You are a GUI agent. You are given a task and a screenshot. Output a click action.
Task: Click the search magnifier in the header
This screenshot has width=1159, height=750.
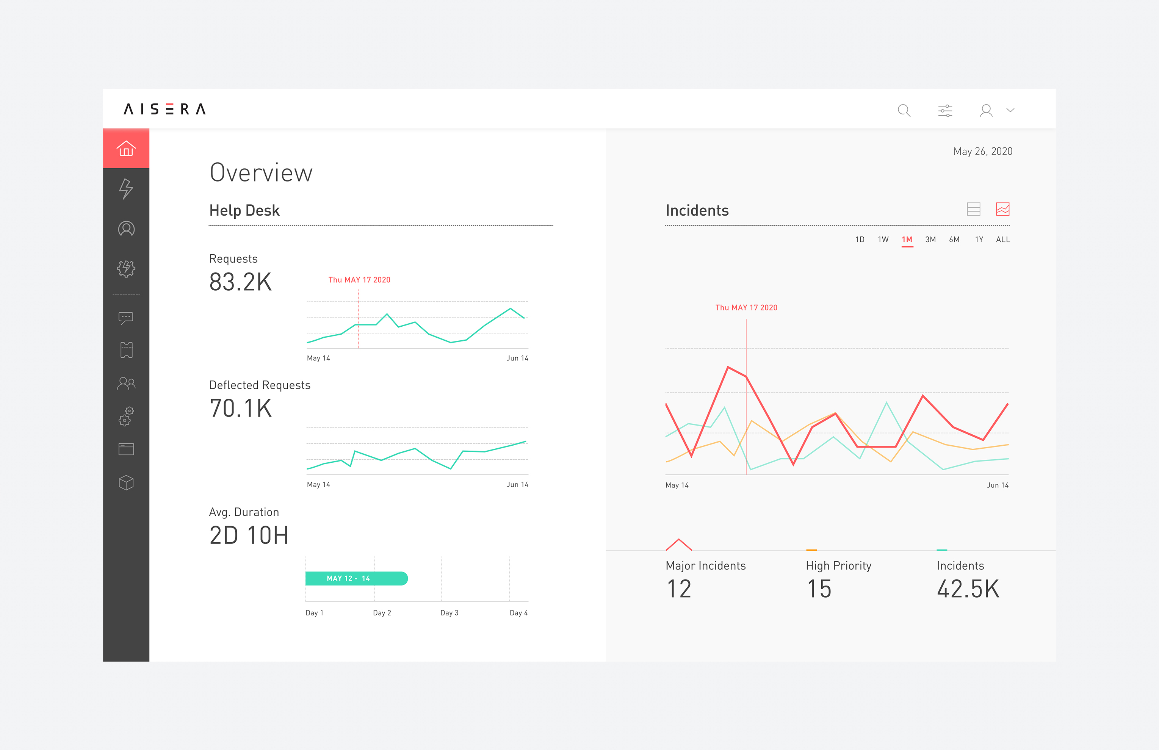(x=904, y=111)
